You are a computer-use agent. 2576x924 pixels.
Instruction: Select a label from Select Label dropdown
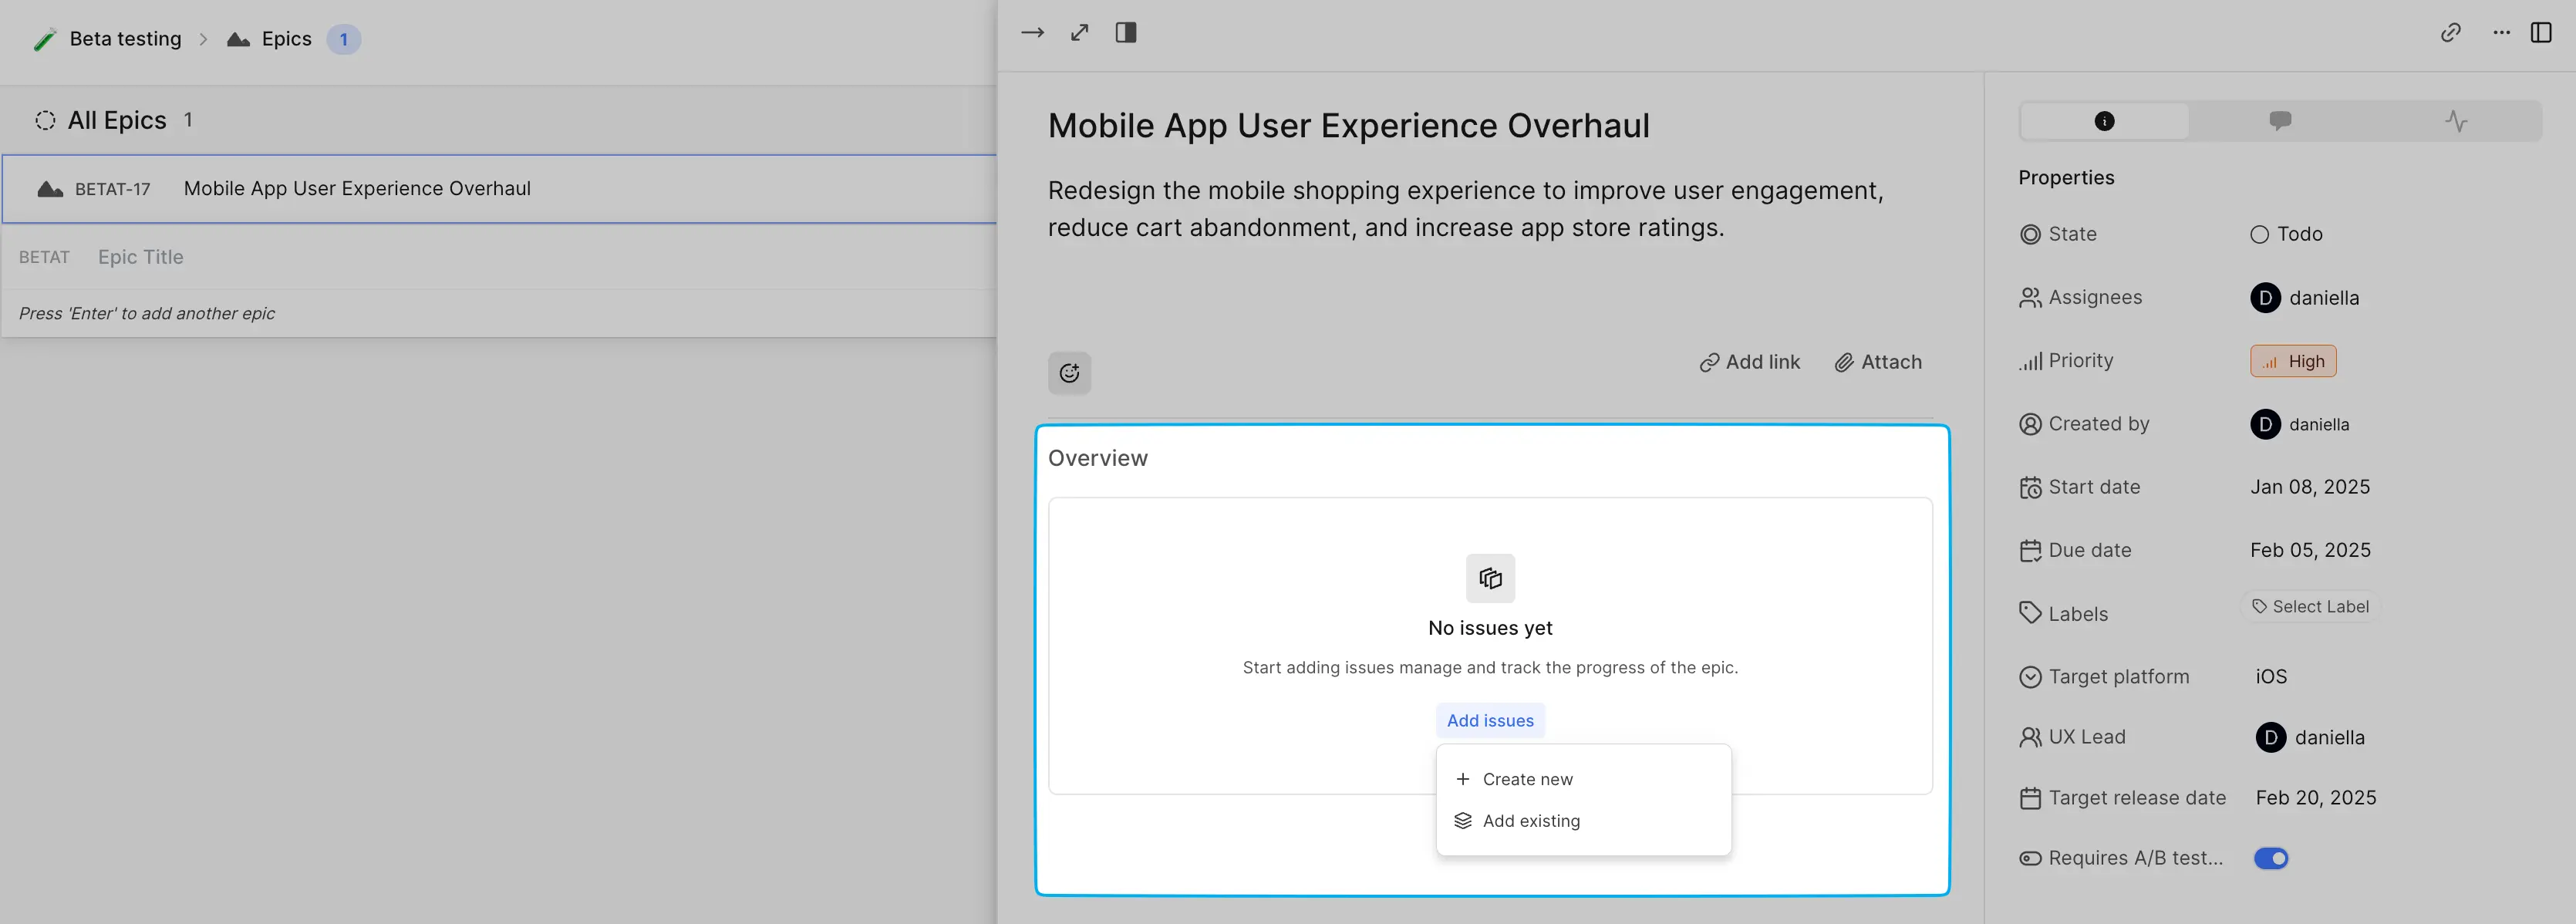2310,605
